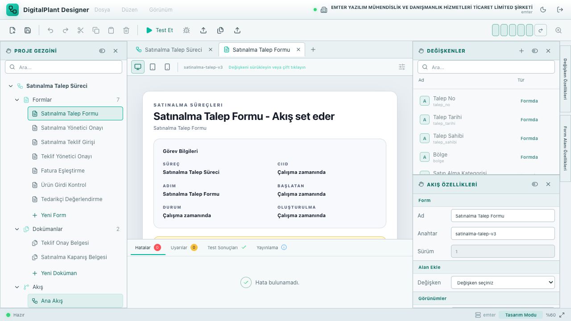Screen dimensions: 571x321
Task: Click the variables search field
Action: click(486, 67)
